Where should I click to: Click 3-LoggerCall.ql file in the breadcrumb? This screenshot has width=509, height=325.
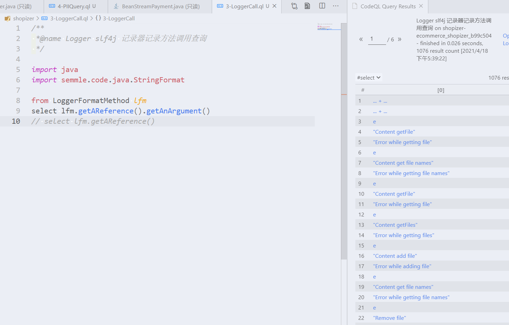69,18
